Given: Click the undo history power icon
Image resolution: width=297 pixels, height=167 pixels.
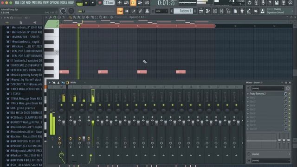Looking at the screenshot, I should point(249,3).
